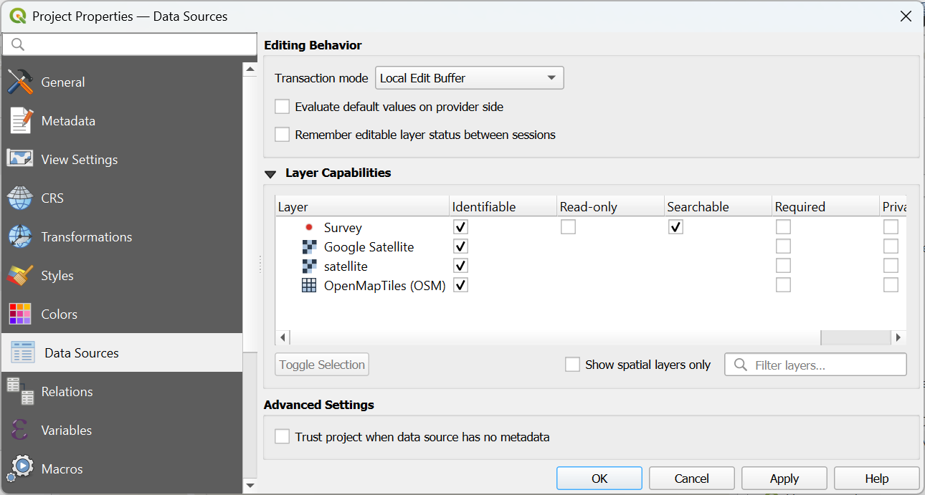Tick Survey layer Read-only checkbox
Screen dimensions: 925x495
pos(568,227)
